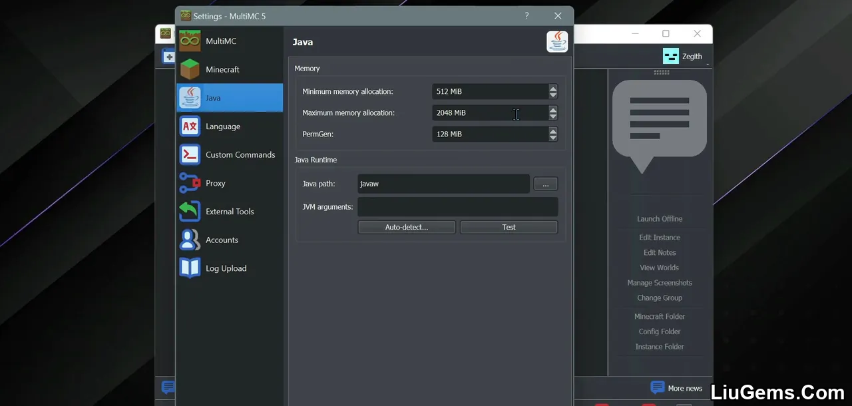
Task: Close the Settings dialog
Action: [558, 16]
